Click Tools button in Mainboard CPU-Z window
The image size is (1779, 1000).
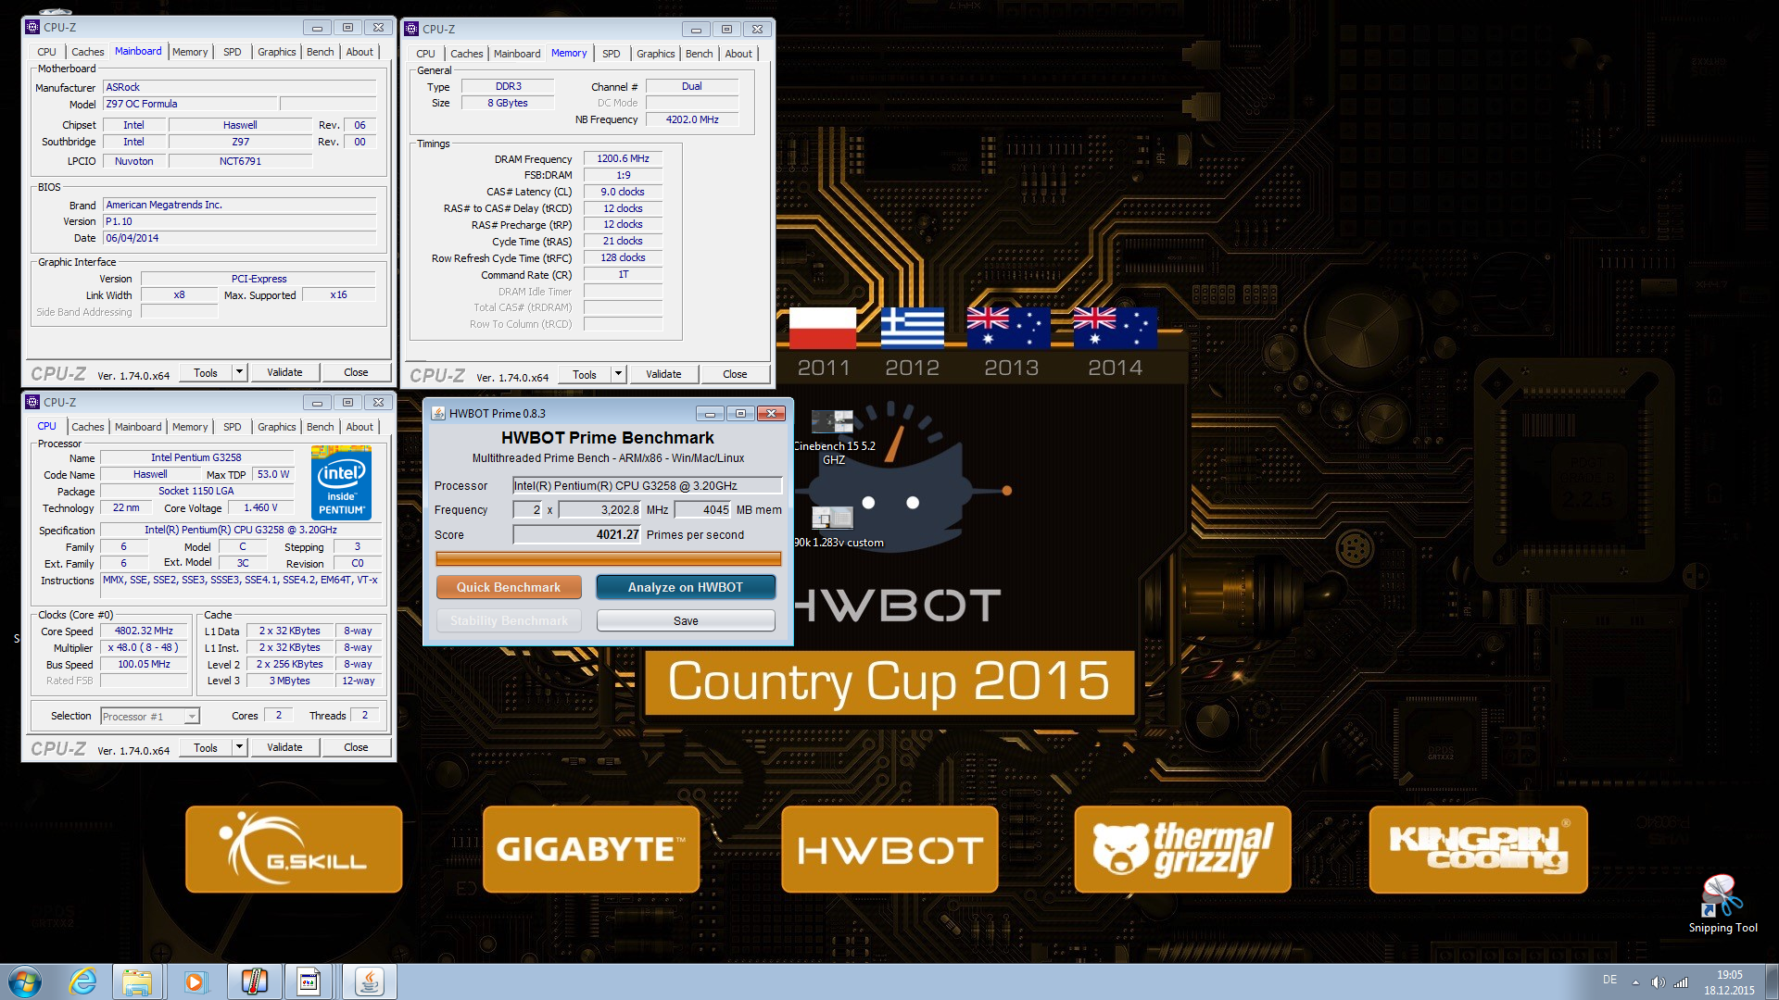coord(206,372)
